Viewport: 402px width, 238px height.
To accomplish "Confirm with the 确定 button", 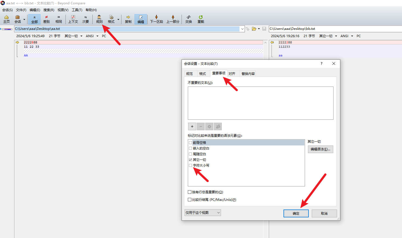I will click(296, 213).
